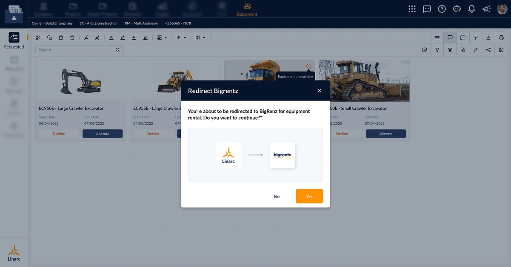Image resolution: width=511 pixels, height=267 pixels.
Task: Click the company building icon at top left
Action: [x=14, y=13]
